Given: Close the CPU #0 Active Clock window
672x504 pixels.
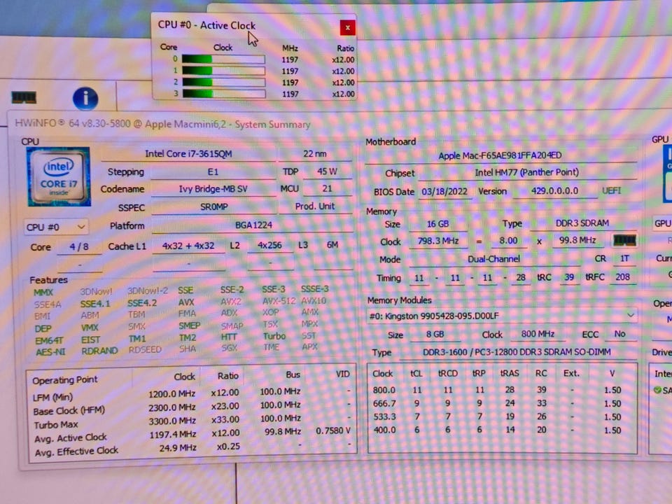Looking at the screenshot, I should 347,28.
